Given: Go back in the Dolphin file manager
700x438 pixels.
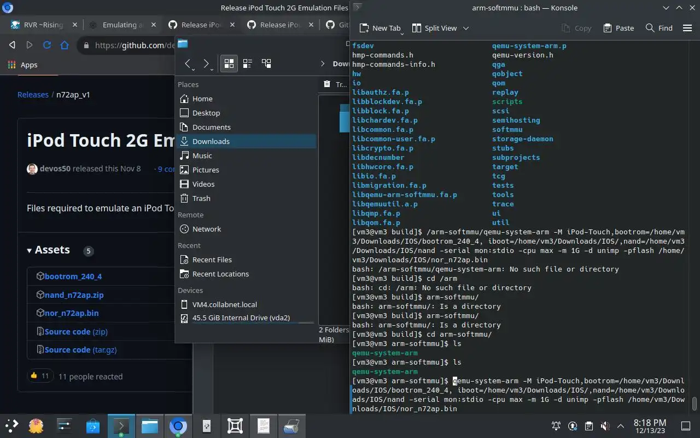Looking at the screenshot, I should (x=188, y=64).
